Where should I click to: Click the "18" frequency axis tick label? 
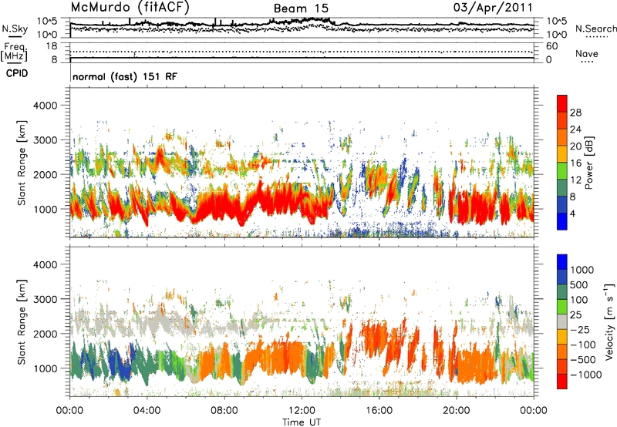coord(51,46)
